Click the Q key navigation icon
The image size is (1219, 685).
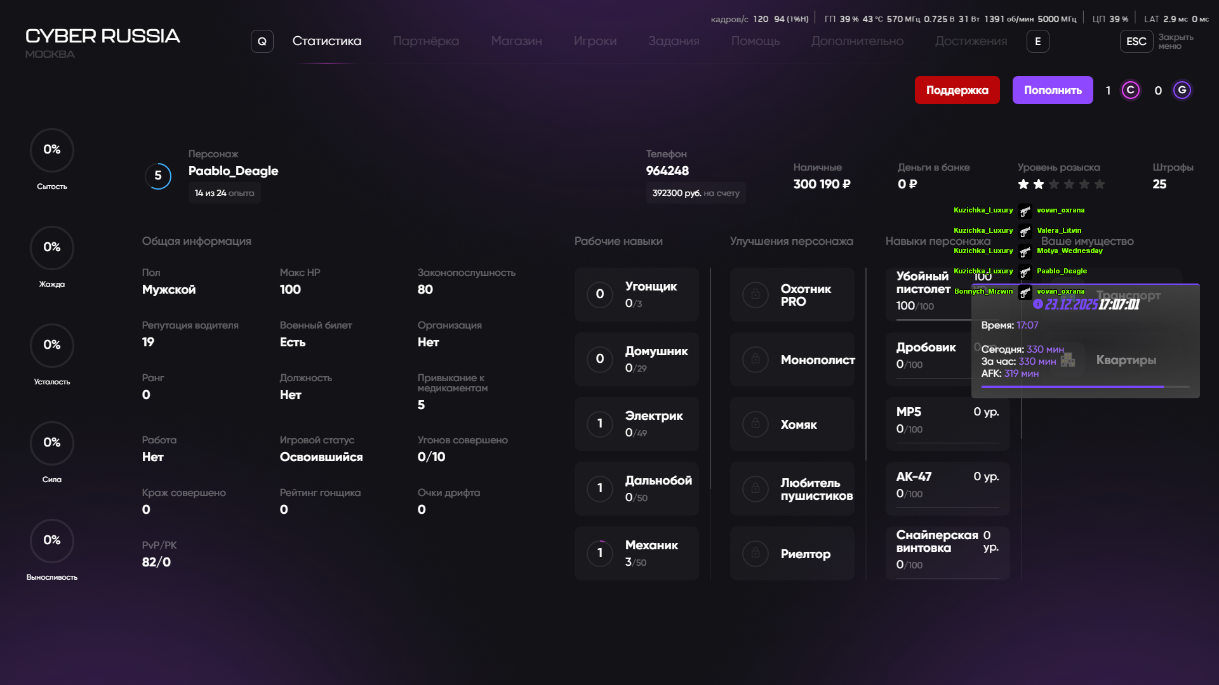coord(262,41)
